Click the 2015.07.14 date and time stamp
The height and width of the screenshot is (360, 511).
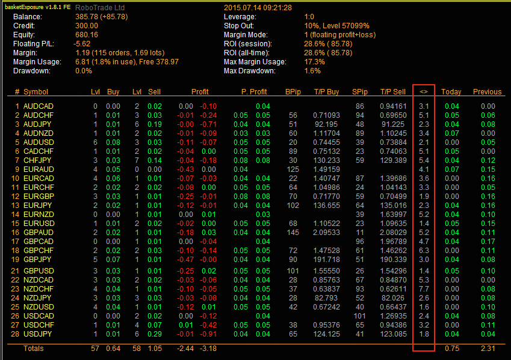point(258,8)
